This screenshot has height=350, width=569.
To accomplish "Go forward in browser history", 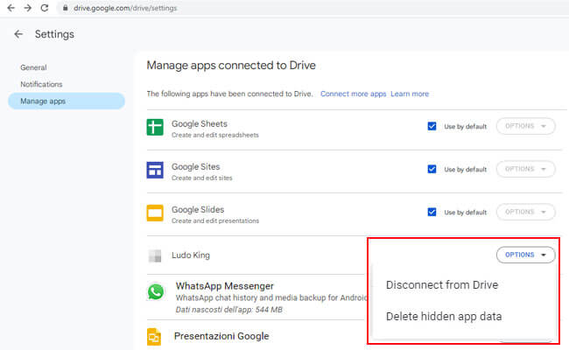I will (28, 8).
